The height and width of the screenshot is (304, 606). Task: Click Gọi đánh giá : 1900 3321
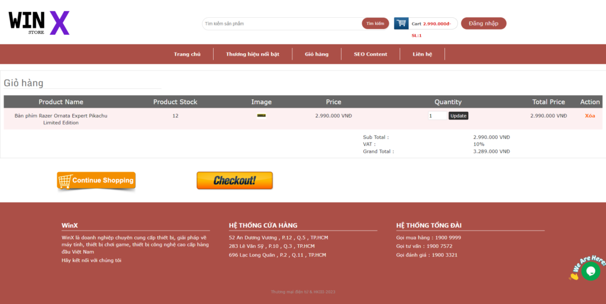coord(427,255)
